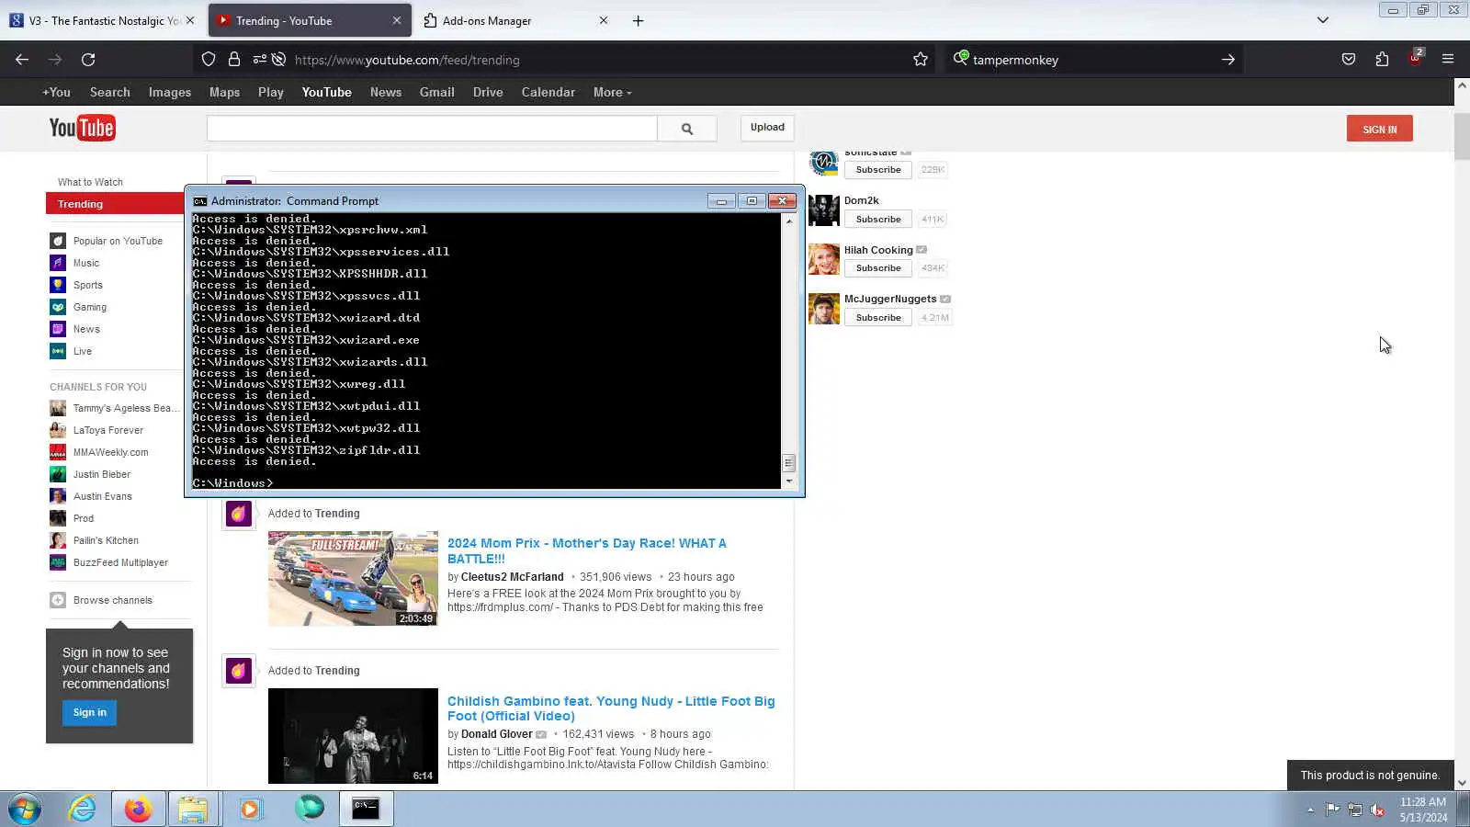Image resolution: width=1470 pixels, height=827 pixels.
Task: Click the Upload button
Action: click(x=767, y=128)
